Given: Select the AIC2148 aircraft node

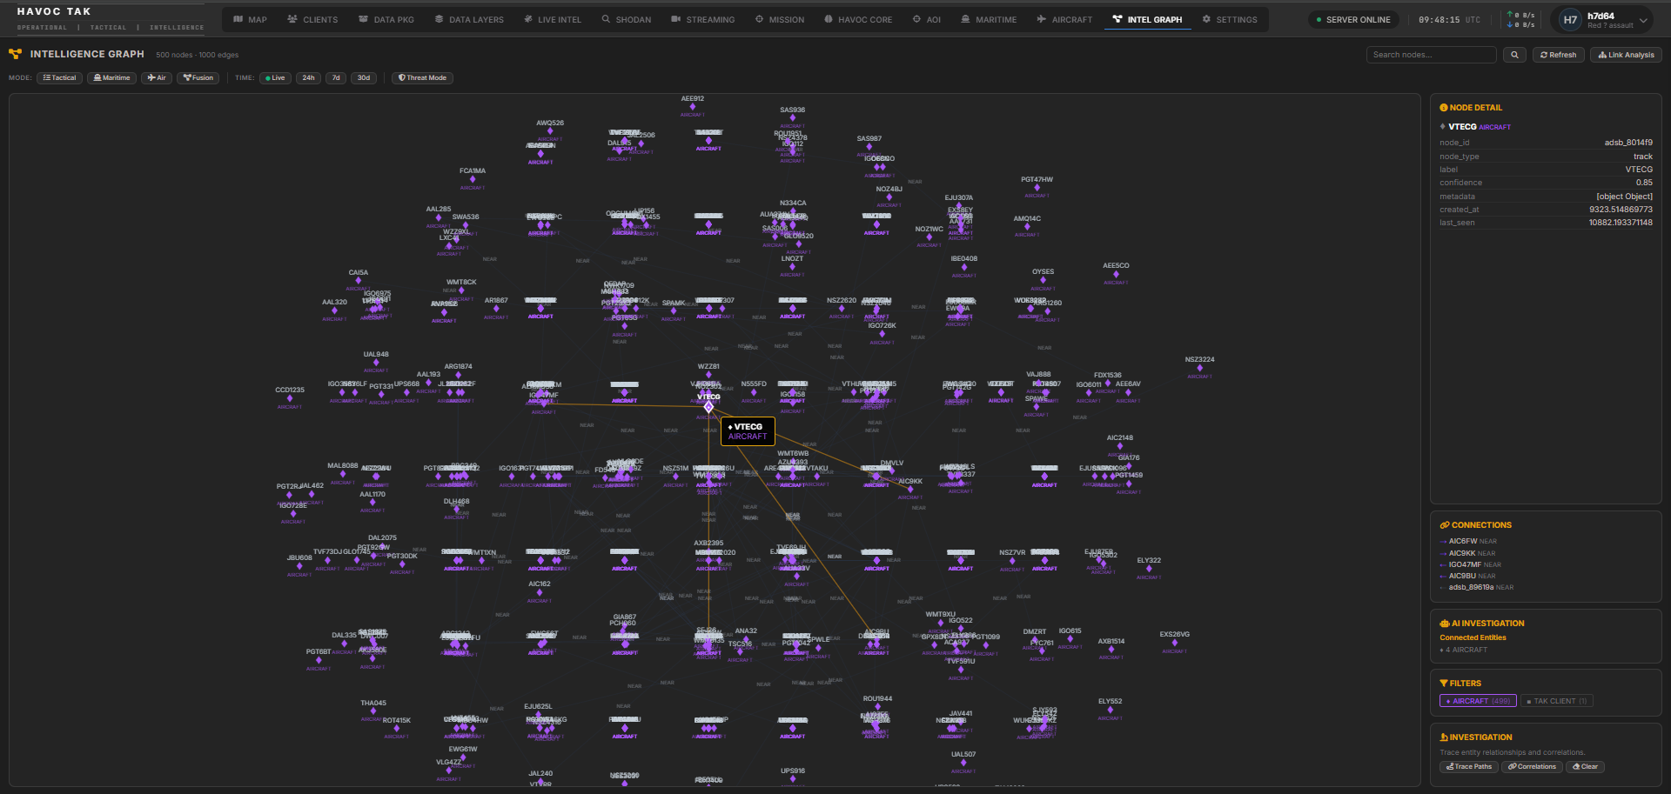Looking at the screenshot, I should pos(1119,445).
